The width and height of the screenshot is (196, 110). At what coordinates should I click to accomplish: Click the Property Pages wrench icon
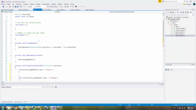tap(172, 70)
